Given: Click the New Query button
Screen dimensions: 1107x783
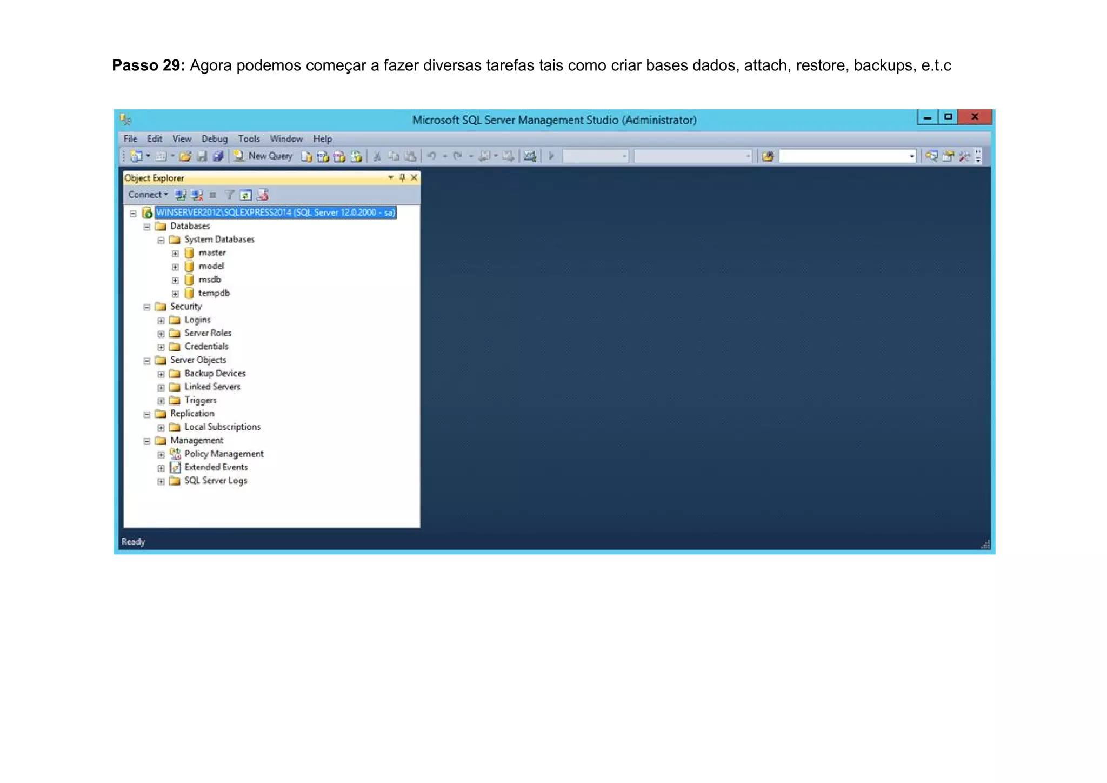Looking at the screenshot, I should pyautogui.click(x=263, y=156).
